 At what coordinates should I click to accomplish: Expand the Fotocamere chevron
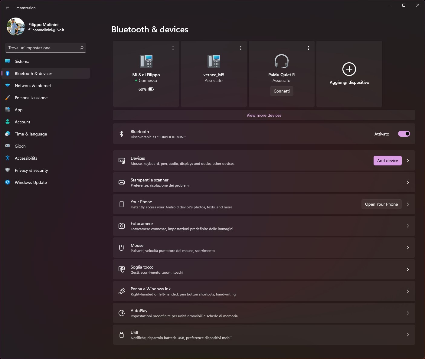pyautogui.click(x=408, y=226)
